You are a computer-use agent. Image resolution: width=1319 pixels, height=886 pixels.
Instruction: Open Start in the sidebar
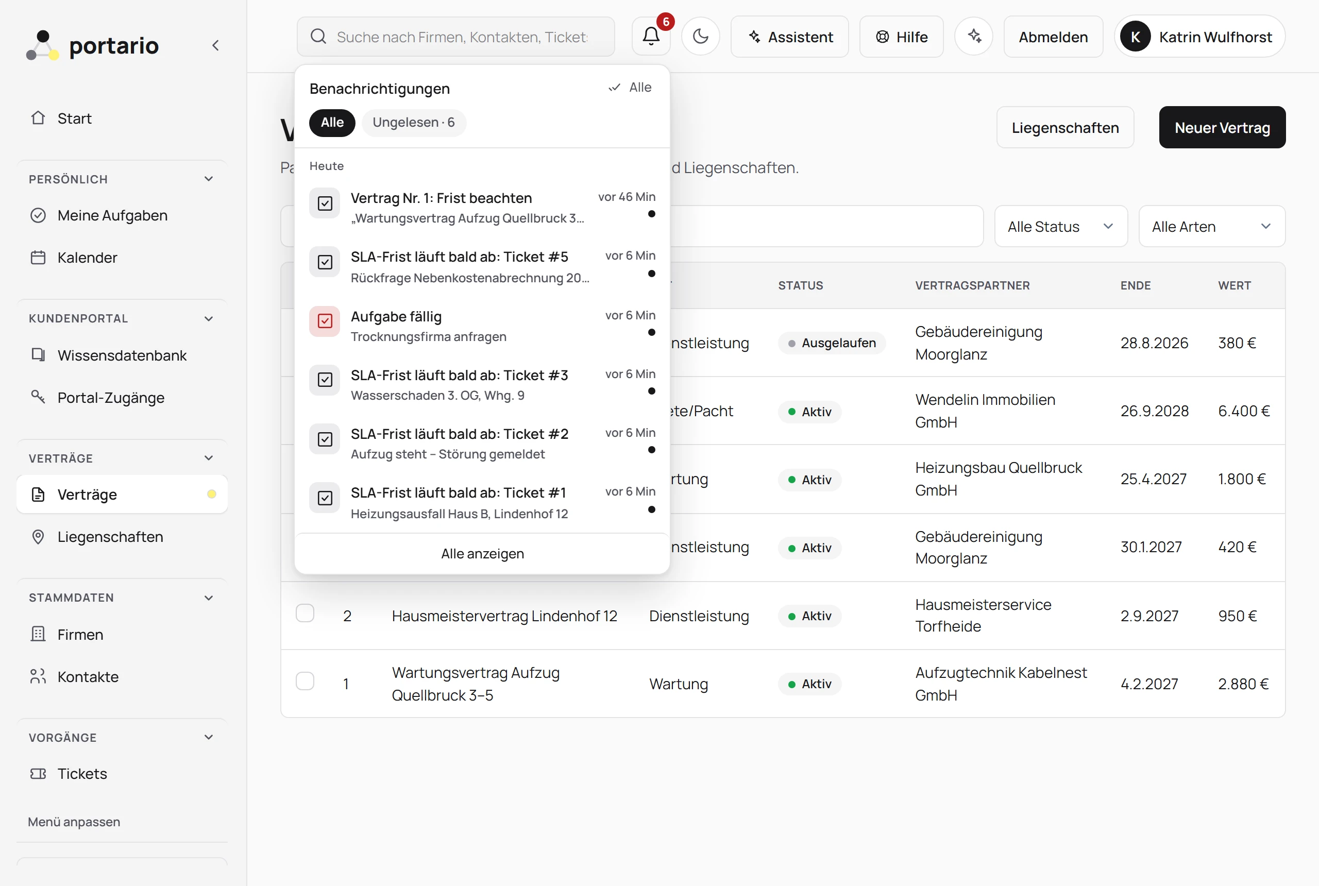click(x=122, y=118)
